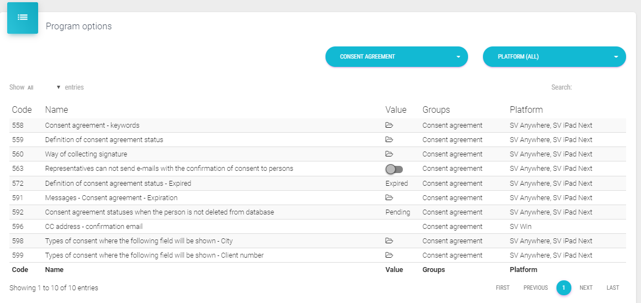The image size is (641, 303).
Task: Open folder icon for field shown - City
Action: click(389, 241)
